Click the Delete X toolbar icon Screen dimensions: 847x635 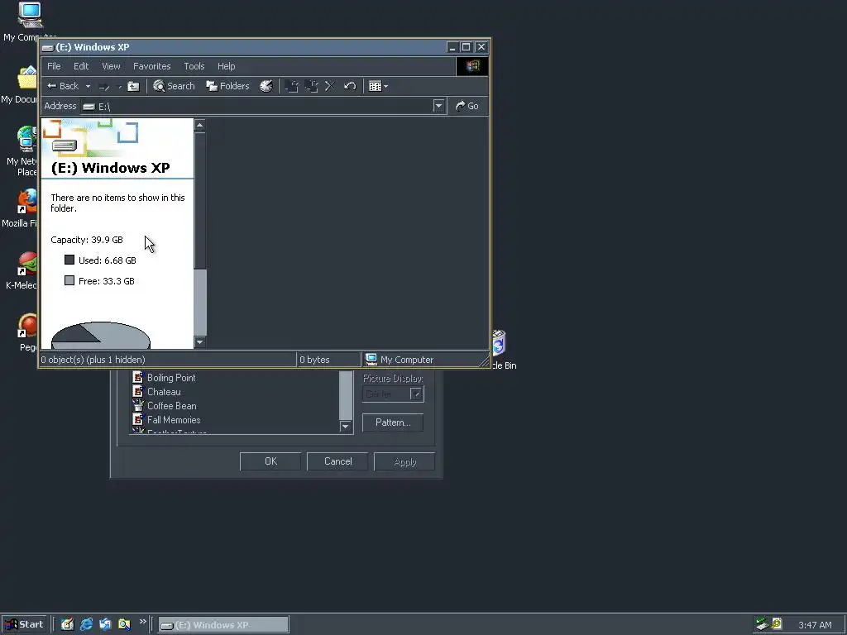330,86
